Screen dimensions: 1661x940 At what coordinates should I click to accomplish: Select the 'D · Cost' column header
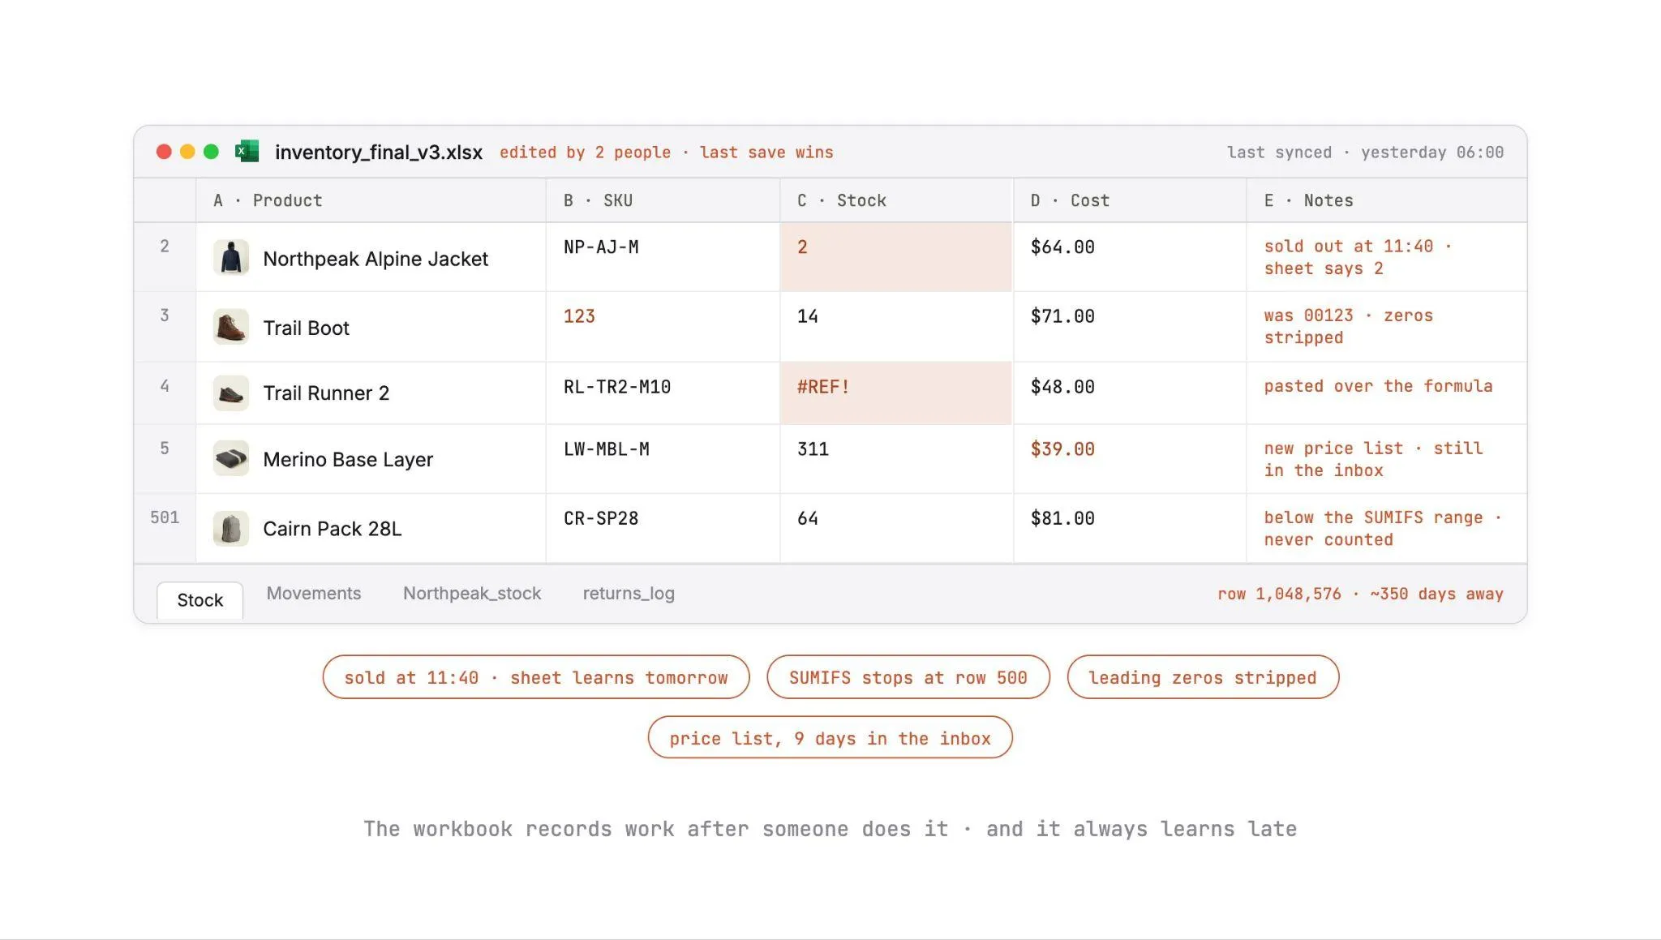1130,200
